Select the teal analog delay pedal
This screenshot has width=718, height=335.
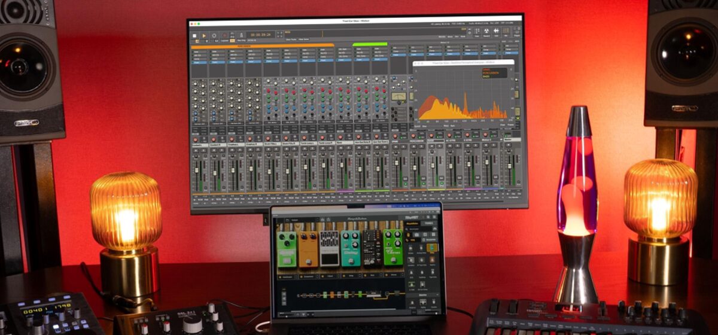[x=351, y=249]
